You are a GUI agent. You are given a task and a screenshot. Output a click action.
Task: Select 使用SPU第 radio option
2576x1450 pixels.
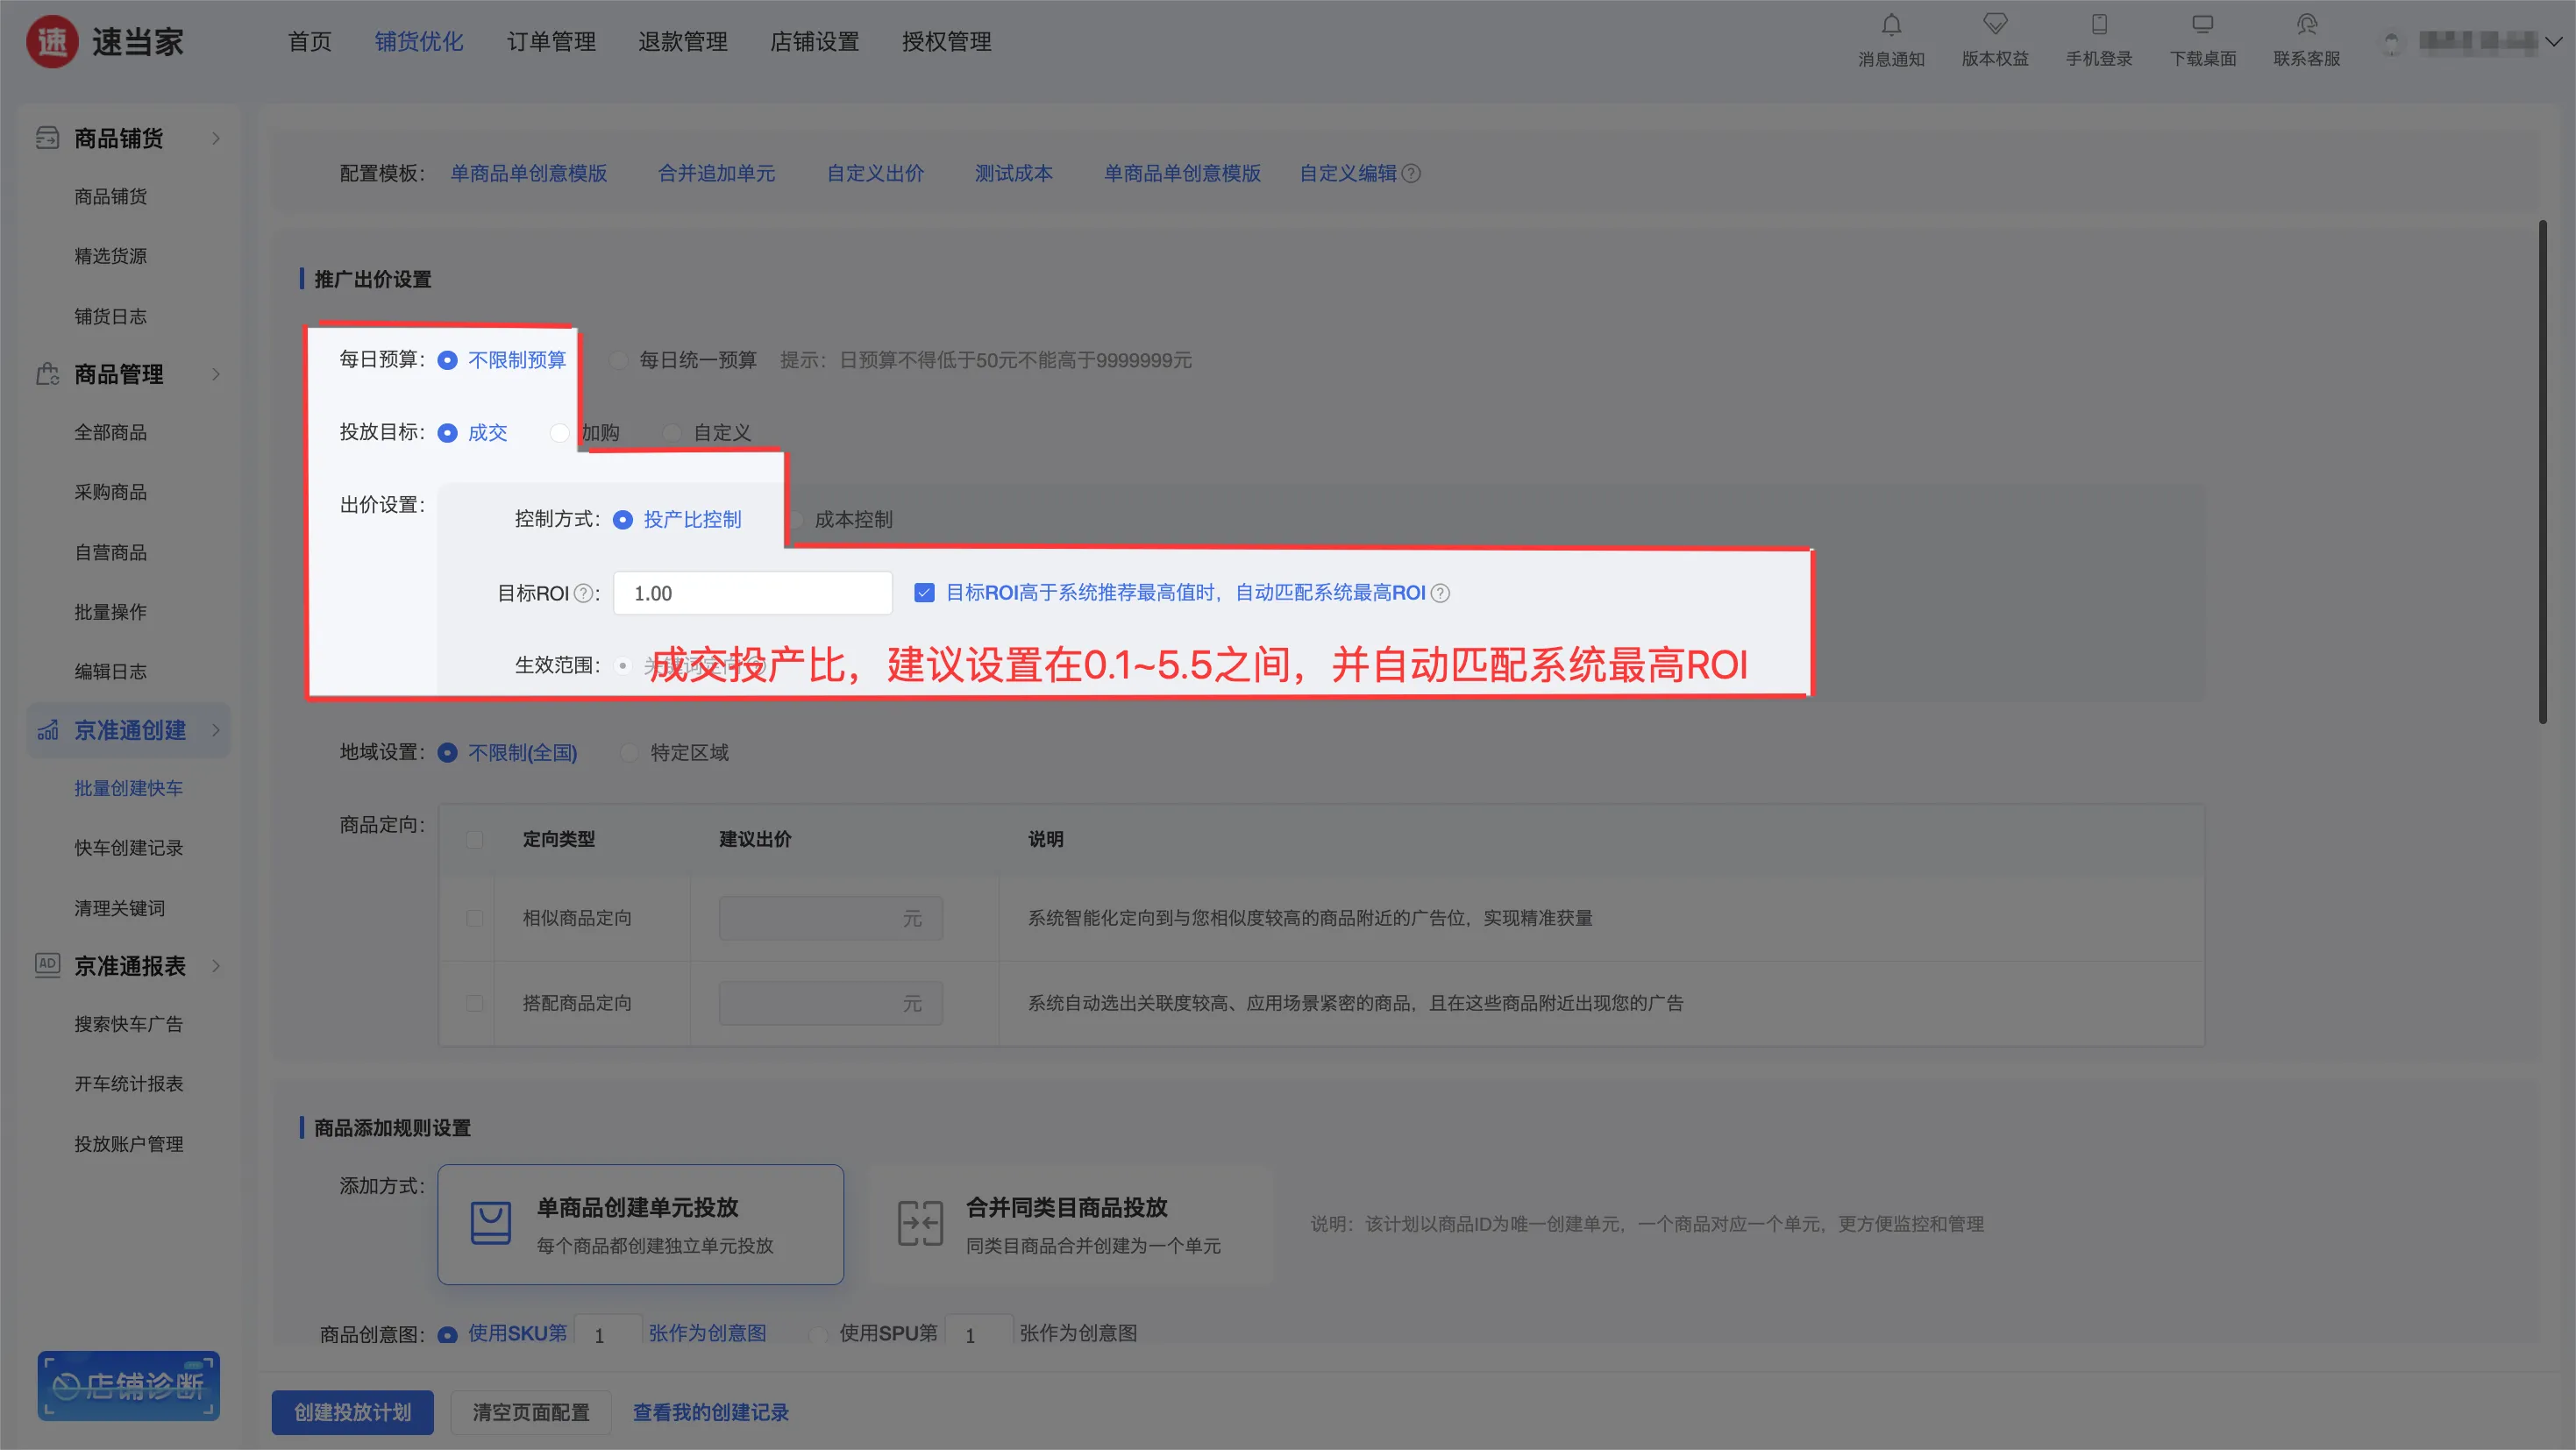(x=818, y=1334)
